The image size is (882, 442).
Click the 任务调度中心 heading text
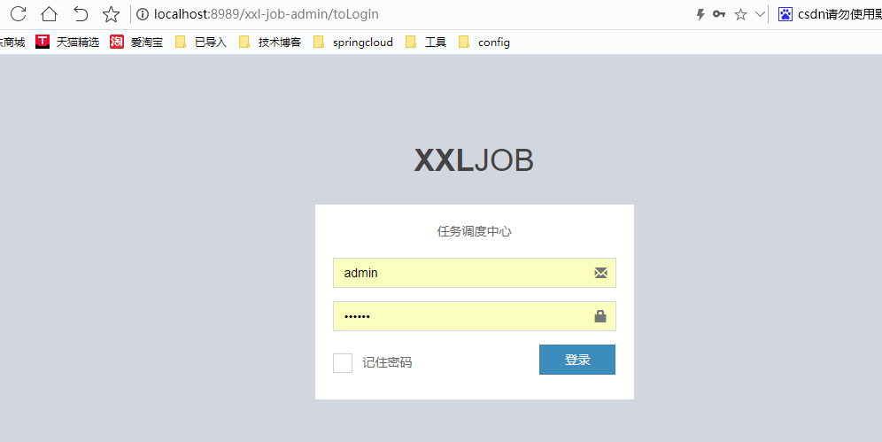point(474,231)
